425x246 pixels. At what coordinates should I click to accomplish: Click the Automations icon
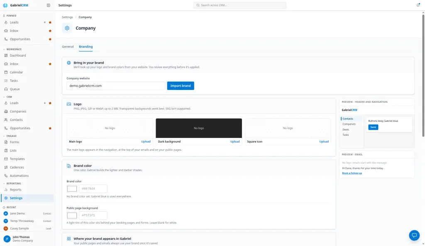pos(6,176)
